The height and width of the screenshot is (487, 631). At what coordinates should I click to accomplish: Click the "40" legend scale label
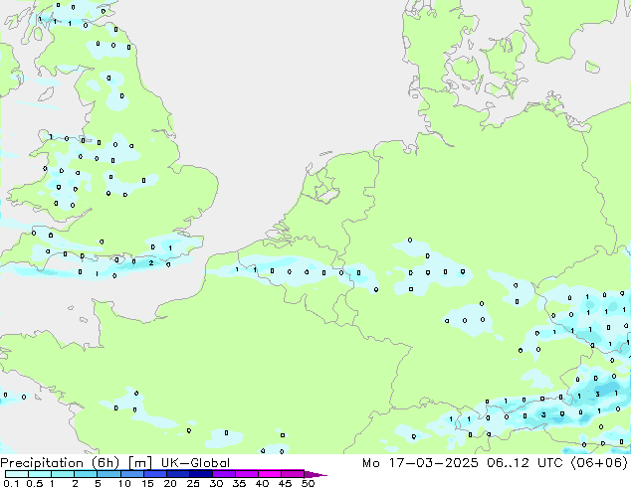coord(262,483)
